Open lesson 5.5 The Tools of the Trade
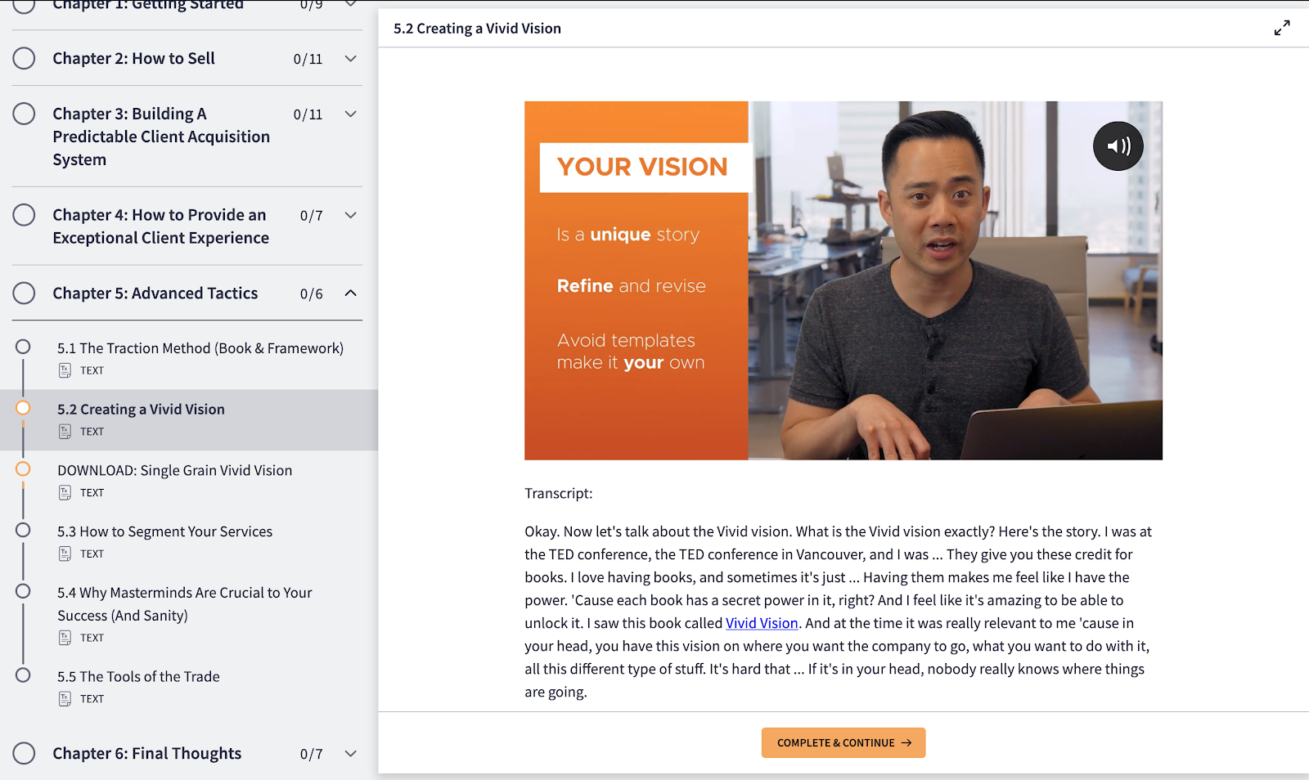1309x780 pixels. point(138,676)
